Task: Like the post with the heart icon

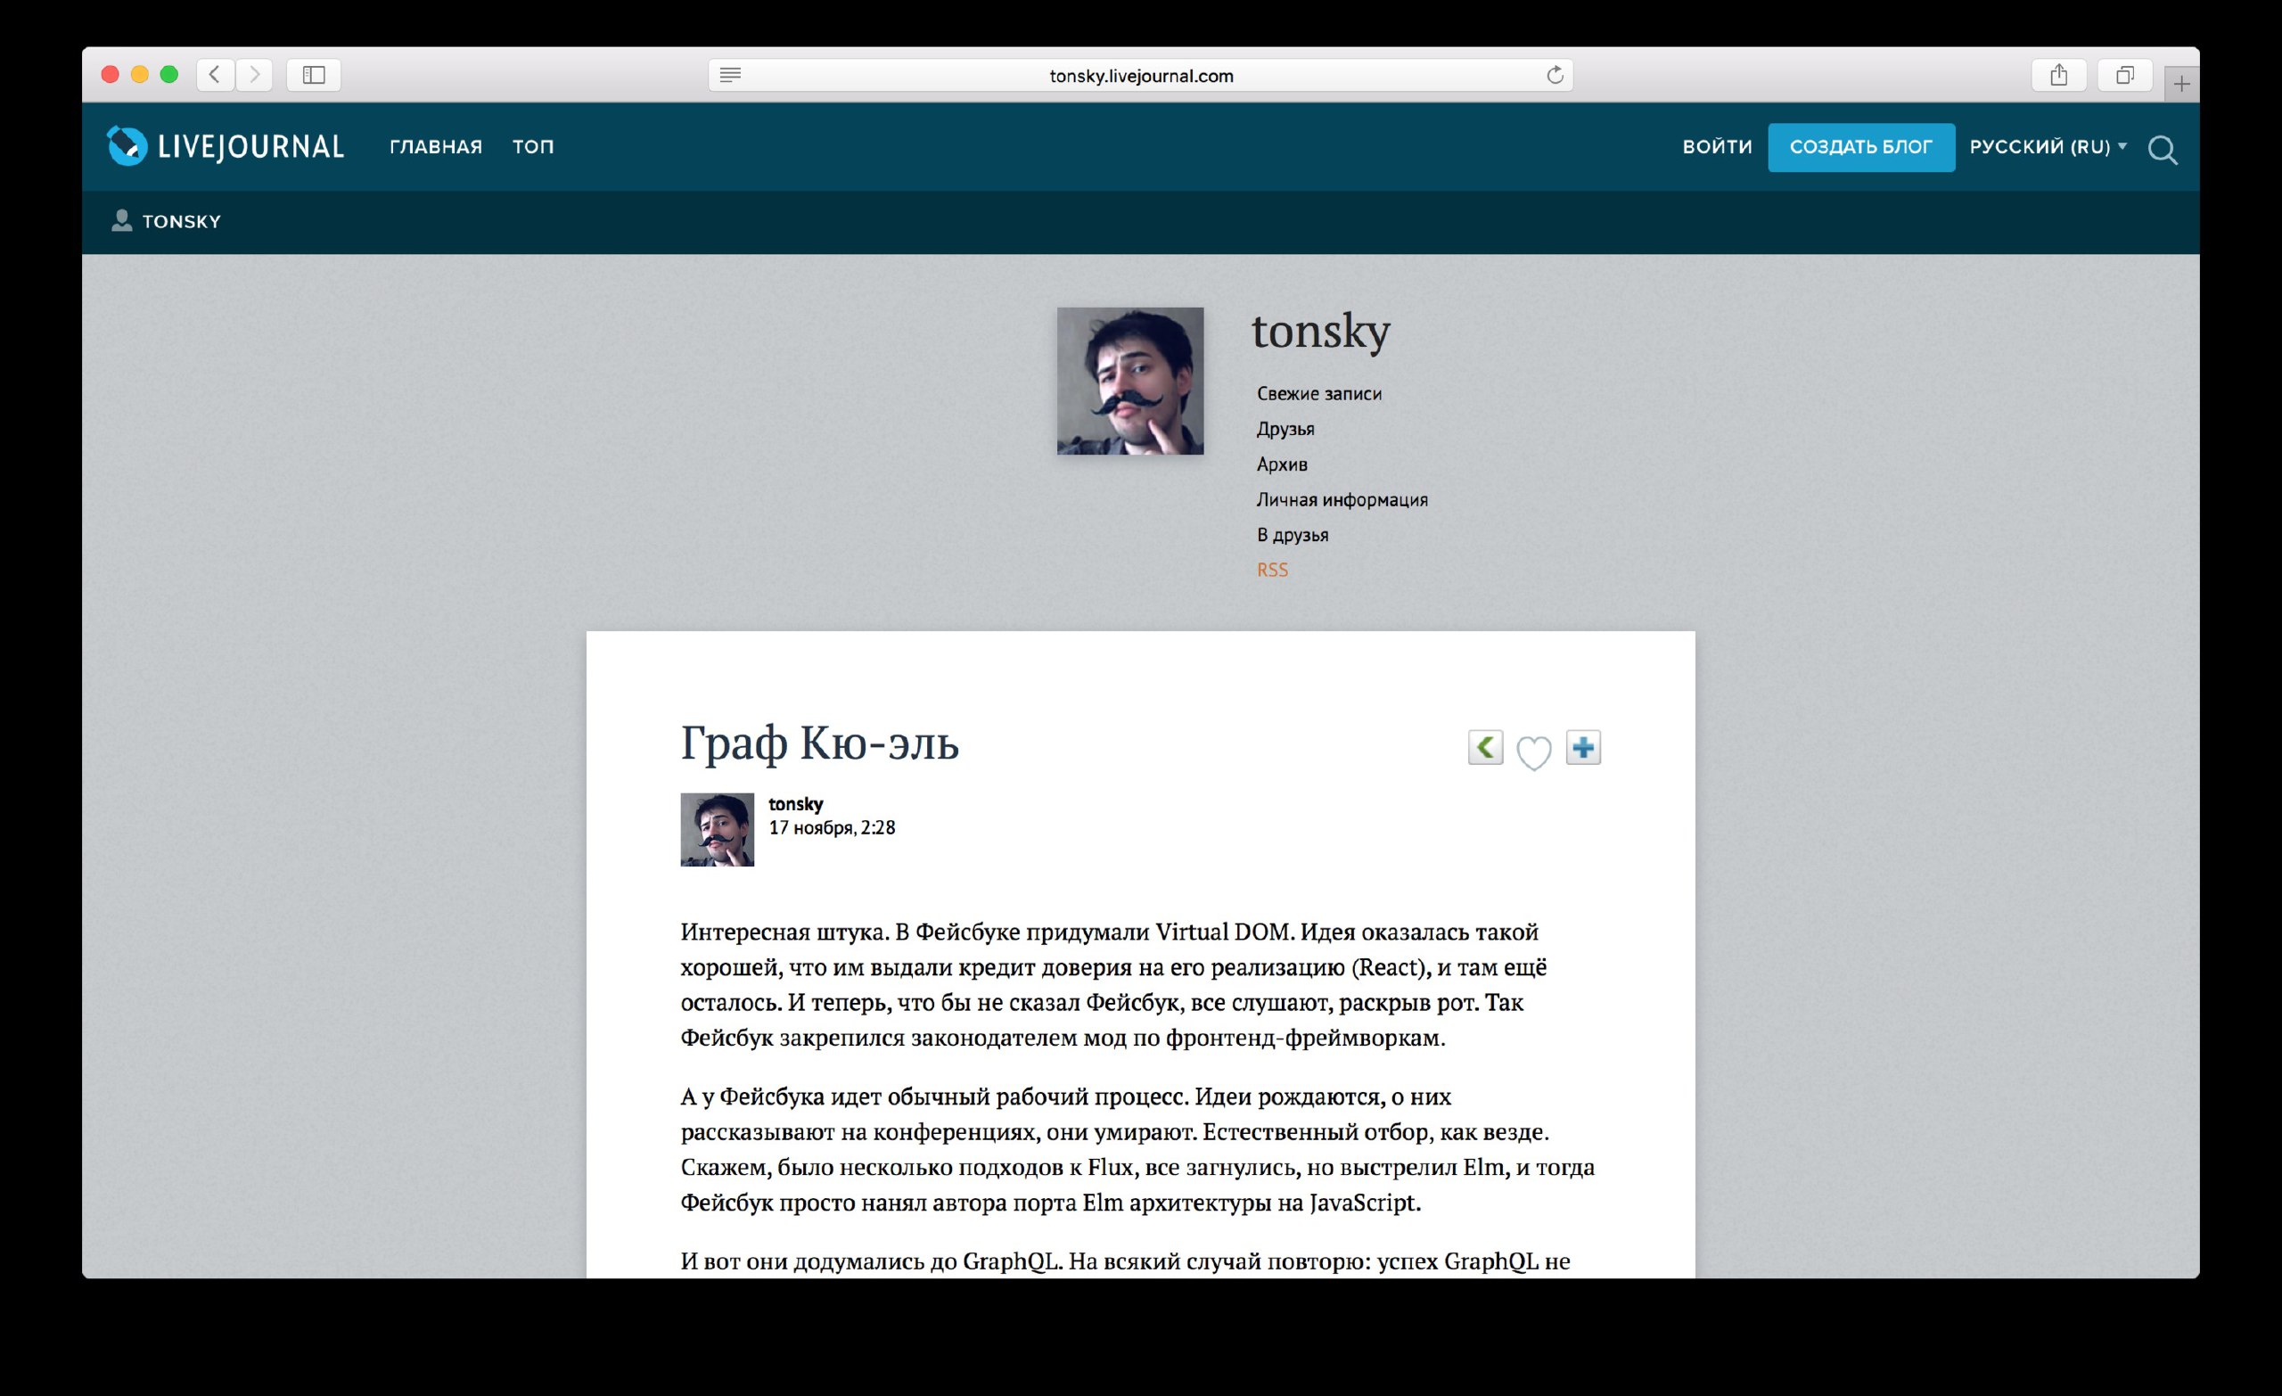Action: point(1534,751)
